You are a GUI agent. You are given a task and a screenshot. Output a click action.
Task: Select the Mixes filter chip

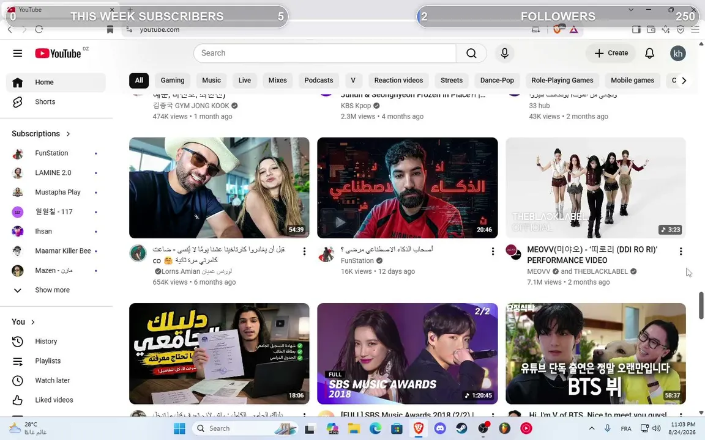(277, 81)
